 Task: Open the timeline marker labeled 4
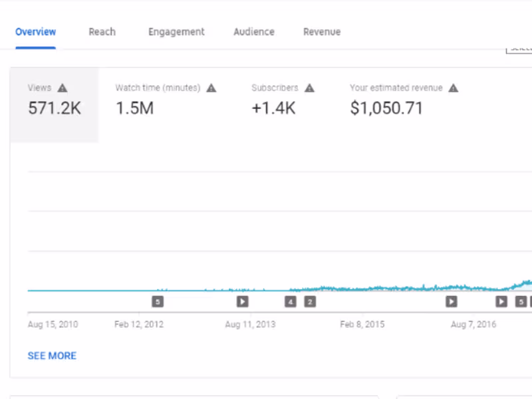(x=291, y=302)
